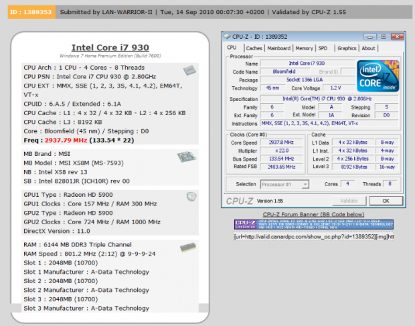Click the Slot 1 Manufacturer A-Data line
Image resolution: width=415 pixels, height=326 pixels.
pyautogui.click(x=86, y=272)
